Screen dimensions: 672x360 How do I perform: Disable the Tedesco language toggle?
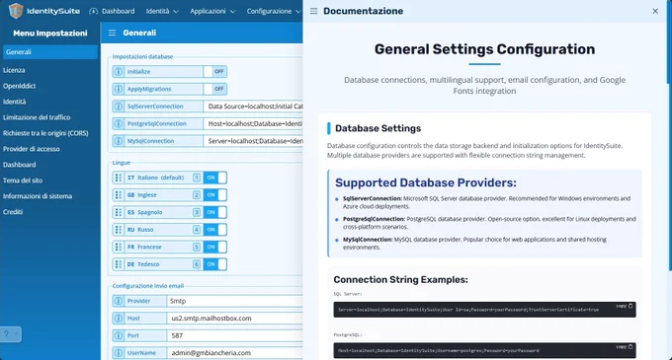pos(215,264)
